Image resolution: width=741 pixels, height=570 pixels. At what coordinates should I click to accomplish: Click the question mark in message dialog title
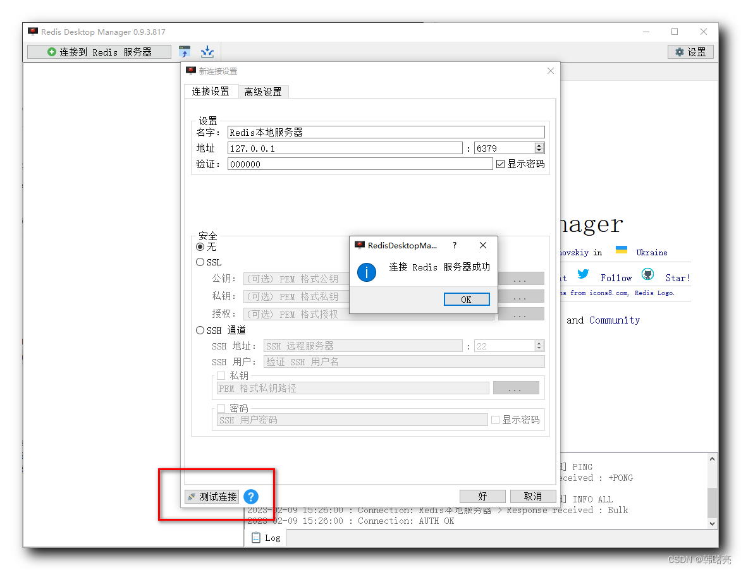(455, 245)
